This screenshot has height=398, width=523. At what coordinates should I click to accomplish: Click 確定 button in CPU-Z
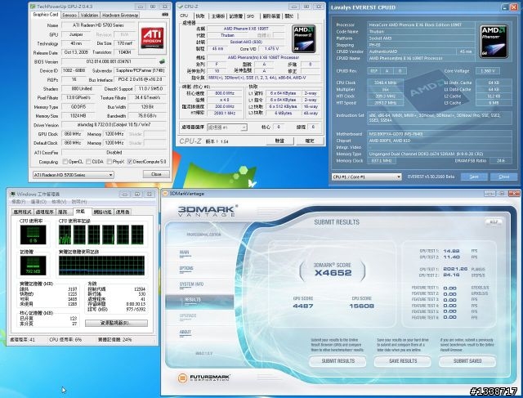pyautogui.click(x=310, y=141)
